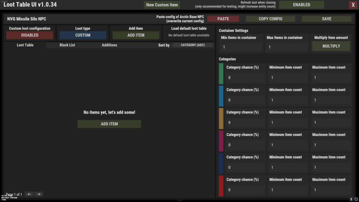Click the microphone icon in bottom corner
The image size is (359, 202).
point(351,199)
